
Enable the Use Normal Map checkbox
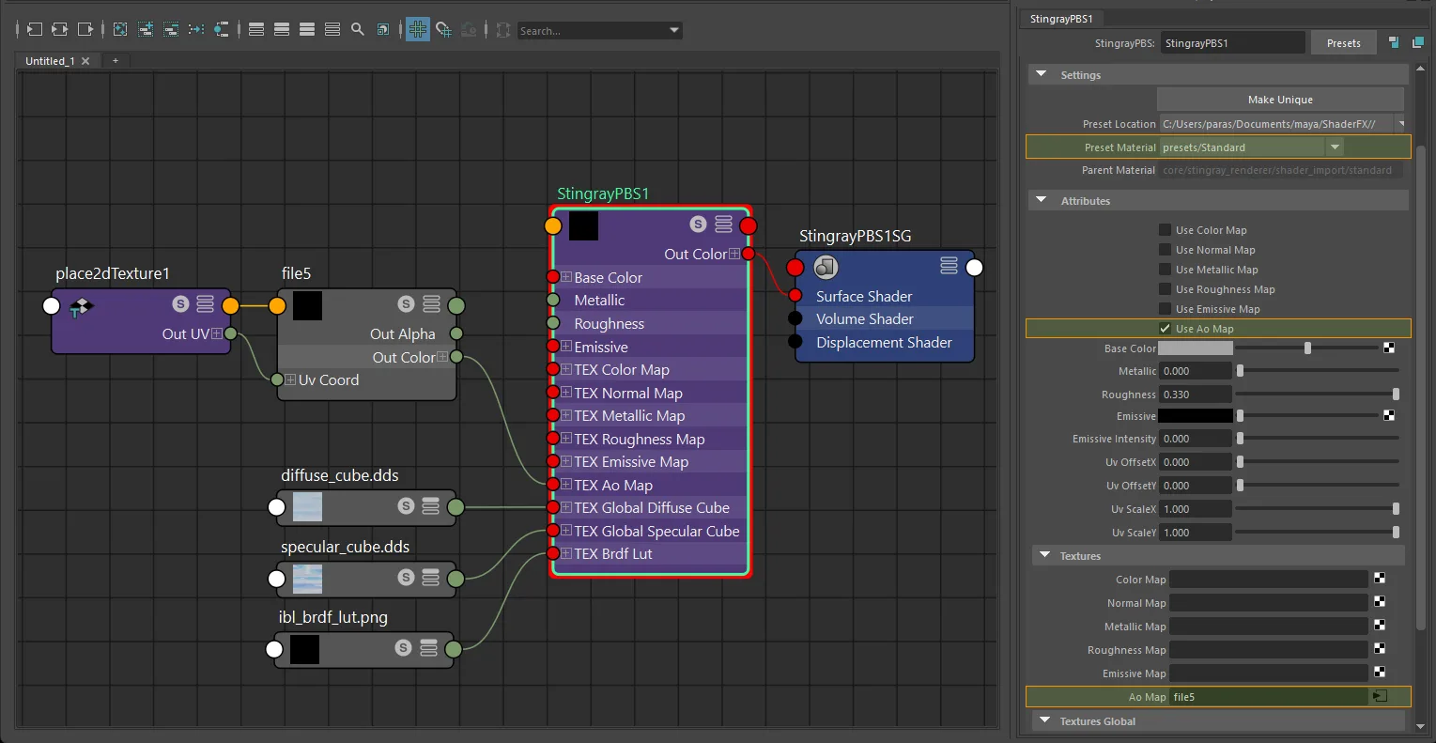1165,250
